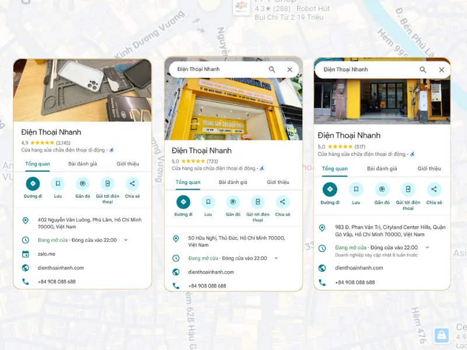Expand opening hours for Phú Lâm shop

click(126, 240)
